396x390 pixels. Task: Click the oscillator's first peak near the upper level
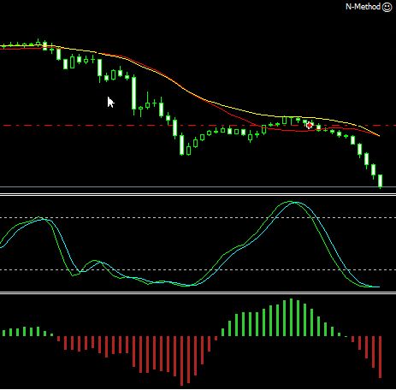[39, 218]
